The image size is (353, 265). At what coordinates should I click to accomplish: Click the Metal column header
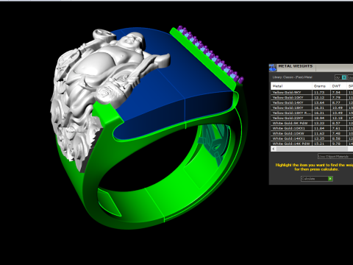click(x=291, y=86)
